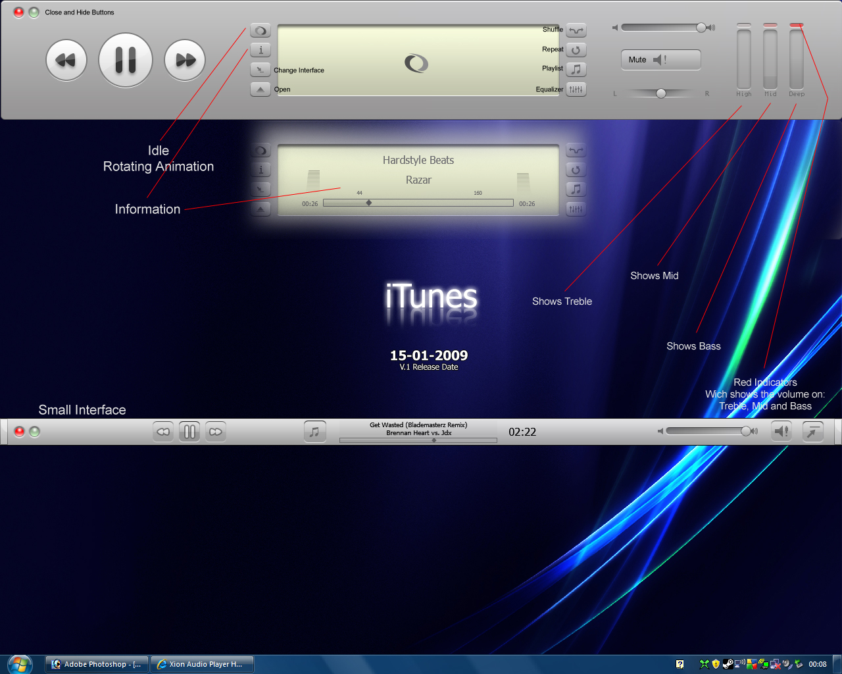Click the idle animation icon beside middle display
Screen dimensions: 842x674
pyautogui.click(x=260, y=151)
